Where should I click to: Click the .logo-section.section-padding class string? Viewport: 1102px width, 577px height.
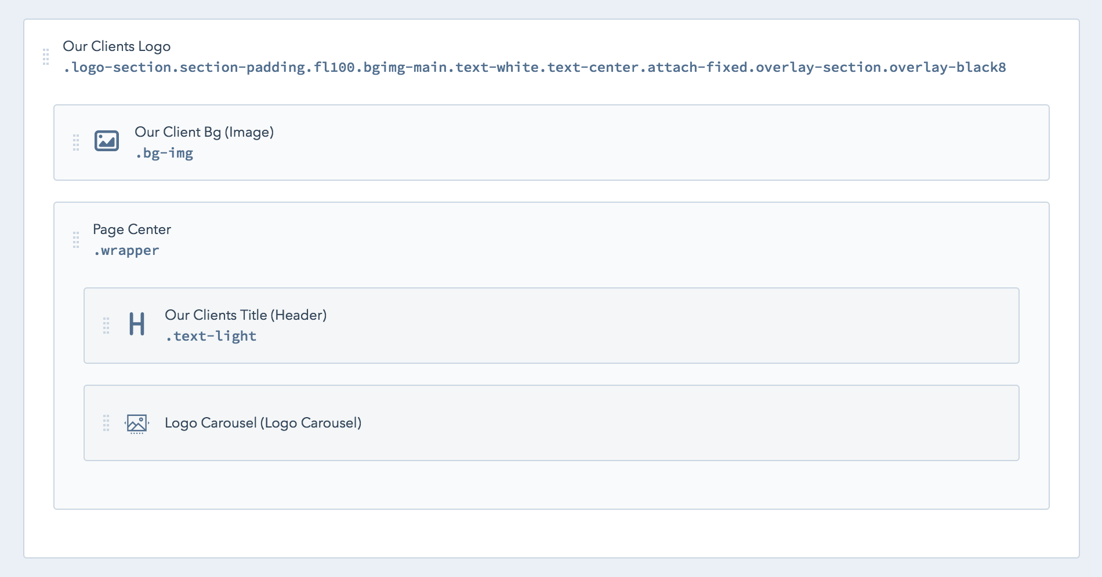pos(534,67)
